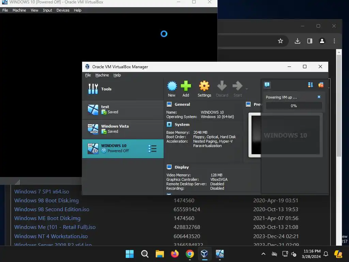Image resolution: width=349 pixels, height=262 pixels.
Task: Open the browser three-dot menu
Action: [334, 41]
